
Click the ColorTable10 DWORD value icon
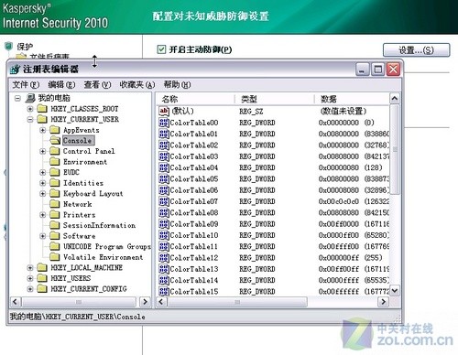click(164, 235)
